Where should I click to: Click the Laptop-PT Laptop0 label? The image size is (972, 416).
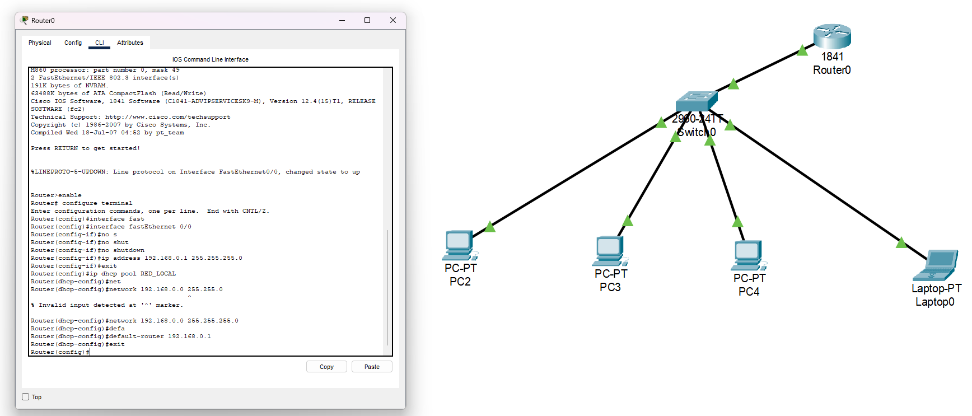coord(936,295)
